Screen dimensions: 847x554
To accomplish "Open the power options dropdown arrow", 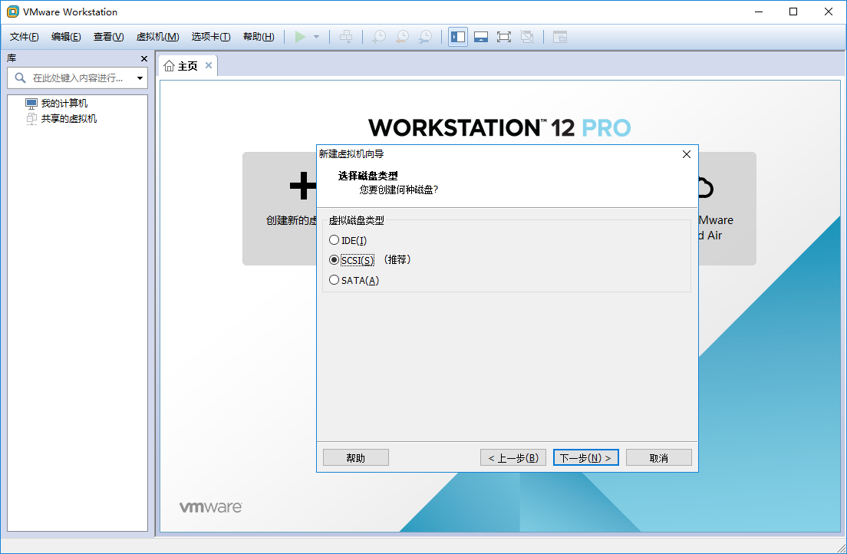I will point(317,37).
